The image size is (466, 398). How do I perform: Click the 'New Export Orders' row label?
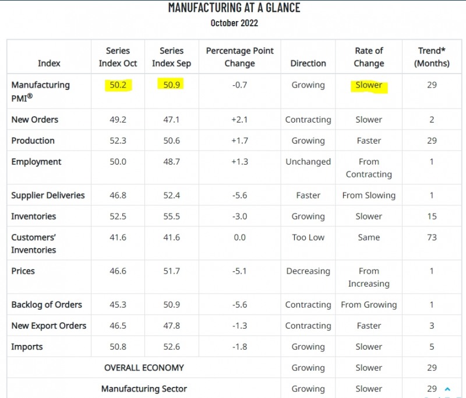click(x=49, y=326)
